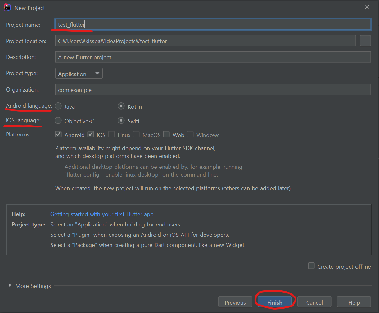Click the Project name input field
The width and height of the screenshot is (379, 313).
[213, 25]
